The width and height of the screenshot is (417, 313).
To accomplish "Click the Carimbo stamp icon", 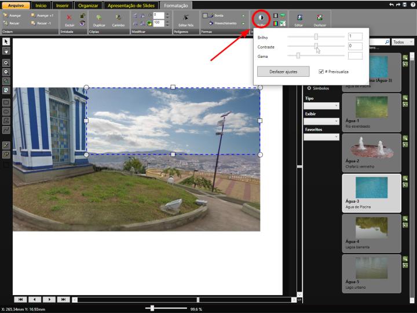I will tap(118, 18).
